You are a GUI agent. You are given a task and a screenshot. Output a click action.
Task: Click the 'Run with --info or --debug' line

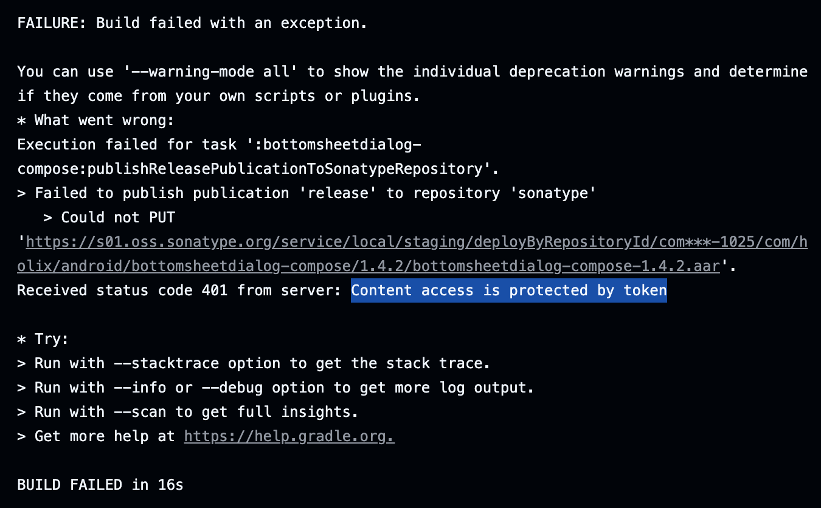(x=275, y=388)
